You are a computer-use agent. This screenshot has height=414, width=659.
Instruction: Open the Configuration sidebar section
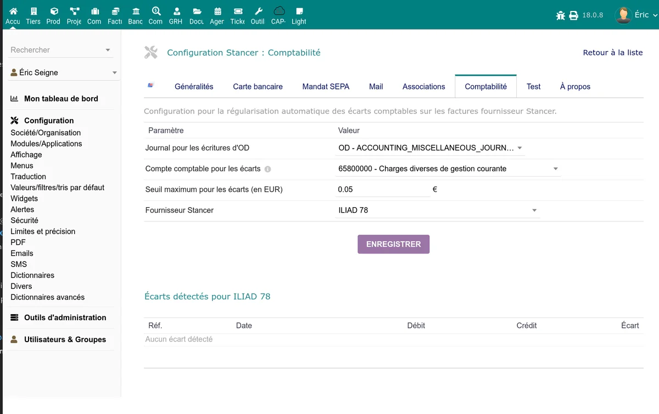49,121
